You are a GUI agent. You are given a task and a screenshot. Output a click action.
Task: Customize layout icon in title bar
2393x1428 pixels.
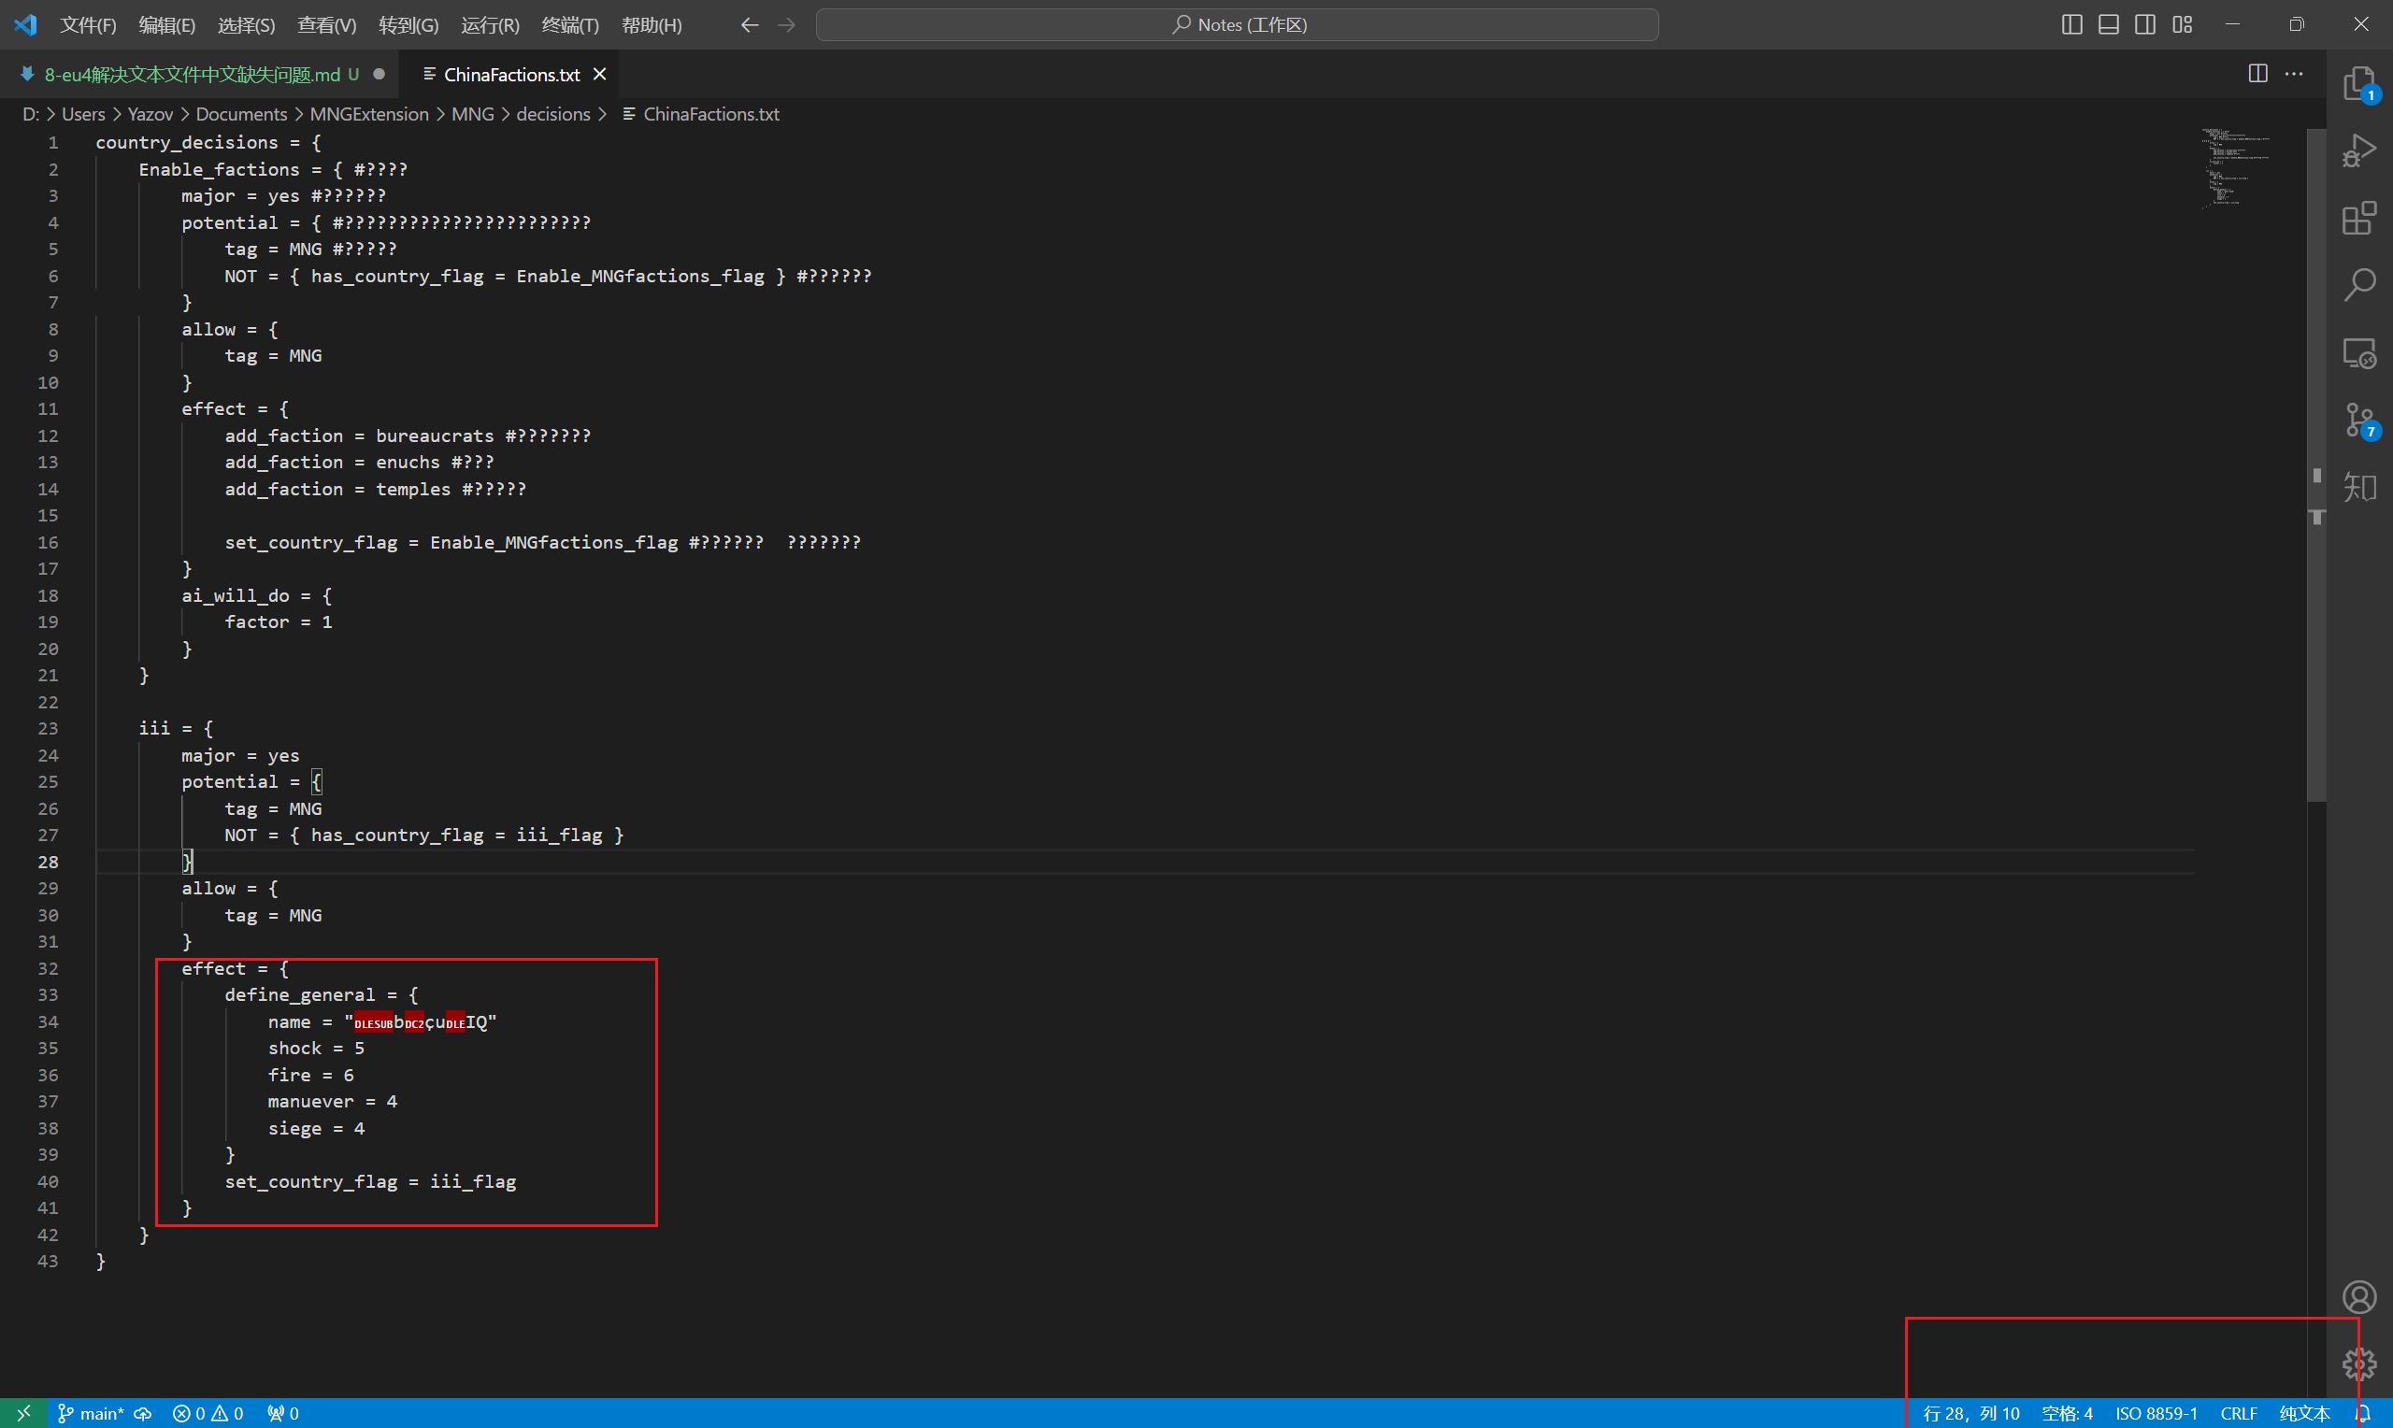pyautogui.click(x=2183, y=25)
